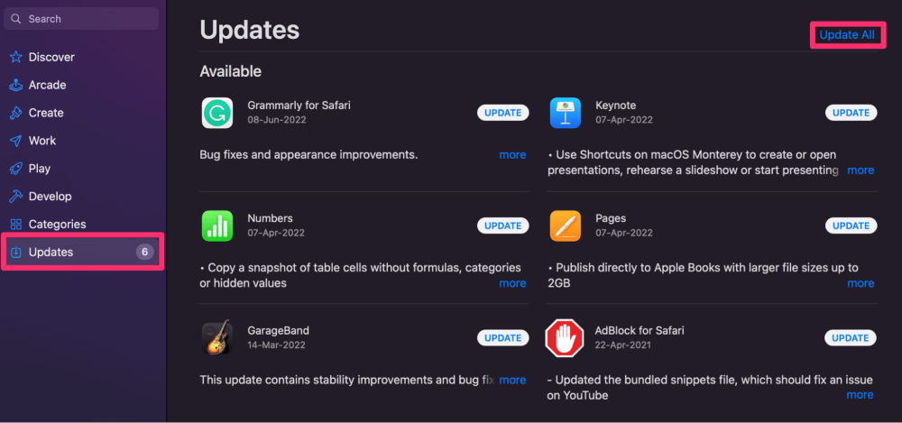Image resolution: width=902 pixels, height=423 pixels.
Task: Open the GarageBand guitar icon
Action: [217, 338]
